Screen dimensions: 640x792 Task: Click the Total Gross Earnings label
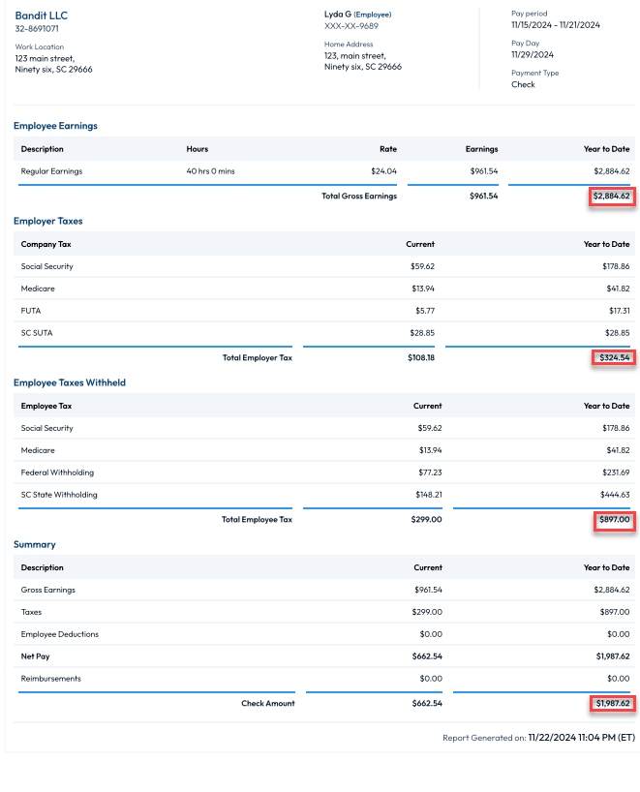(359, 196)
